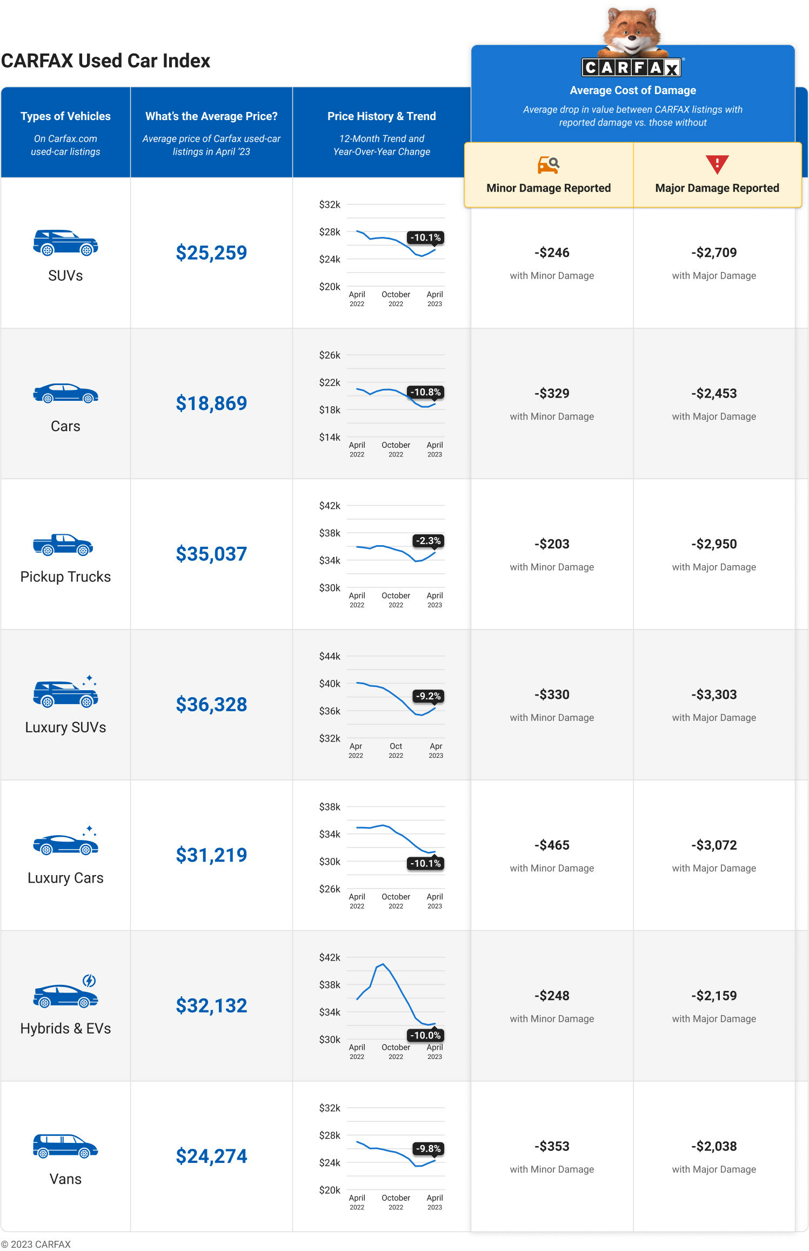The width and height of the screenshot is (809, 1251).
Task: Click the Cars sedan icon
Action: pyautogui.click(x=65, y=393)
